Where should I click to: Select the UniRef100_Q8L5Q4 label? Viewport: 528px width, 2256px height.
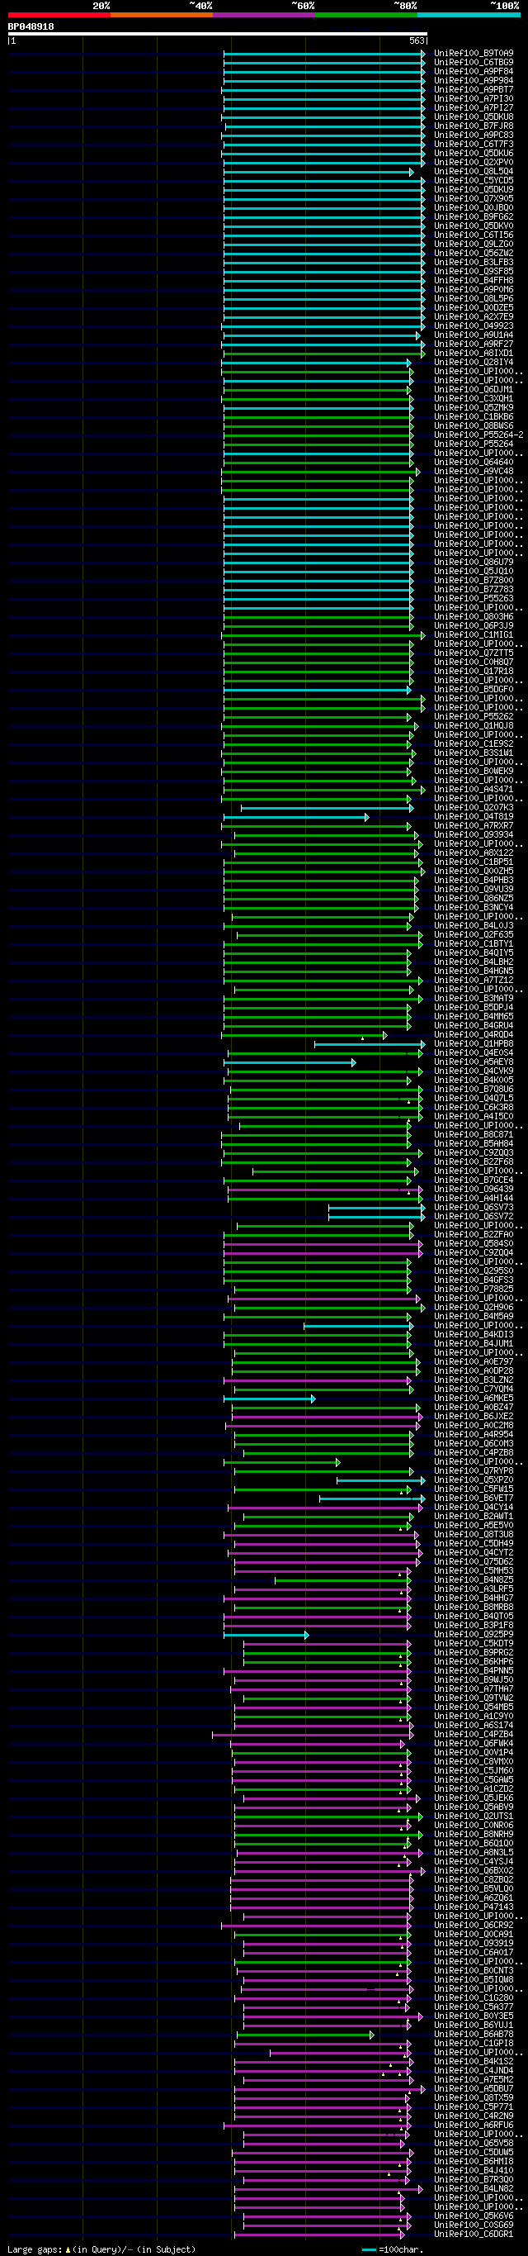coord(473,172)
